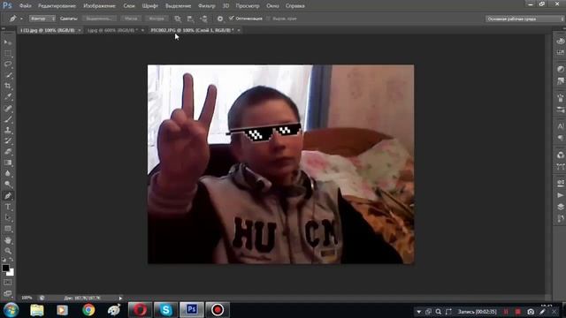Select the Lasso tool
The image size is (566, 318).
pos(8,64)
